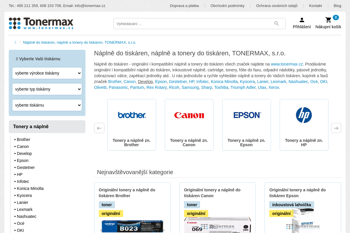Open Doprava a platba page
350x233 pixels.
point(184,6)
